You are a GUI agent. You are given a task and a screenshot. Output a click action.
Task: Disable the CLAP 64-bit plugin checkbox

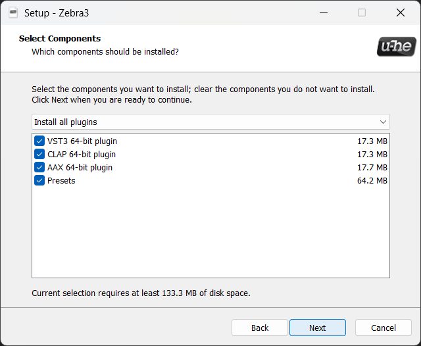click(39, 154)
